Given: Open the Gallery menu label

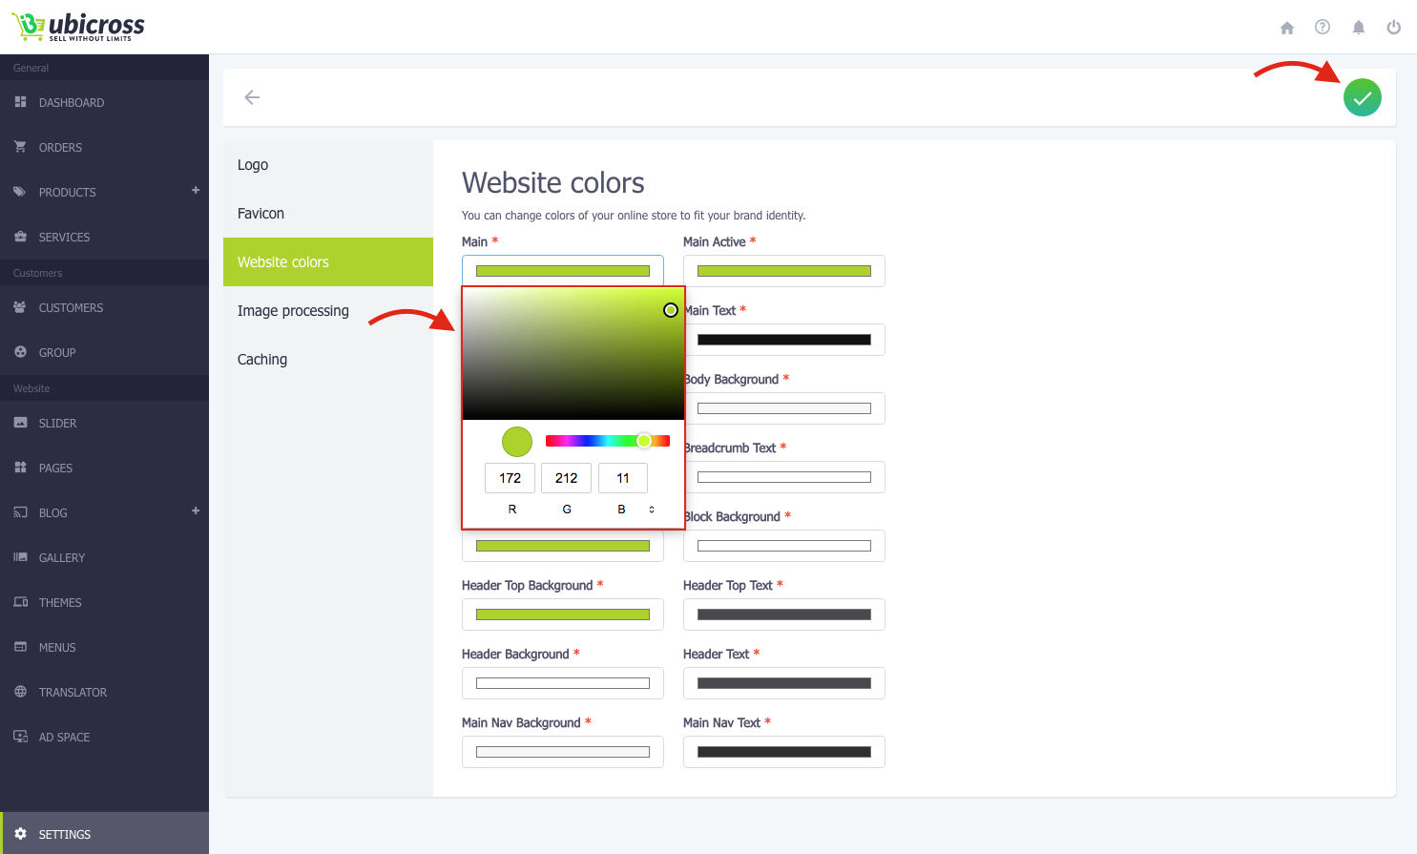Looking at the screenshot, I should coord(62,558).
